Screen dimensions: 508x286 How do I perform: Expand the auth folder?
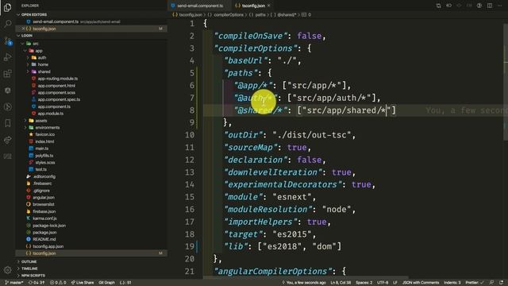(42, 57)
